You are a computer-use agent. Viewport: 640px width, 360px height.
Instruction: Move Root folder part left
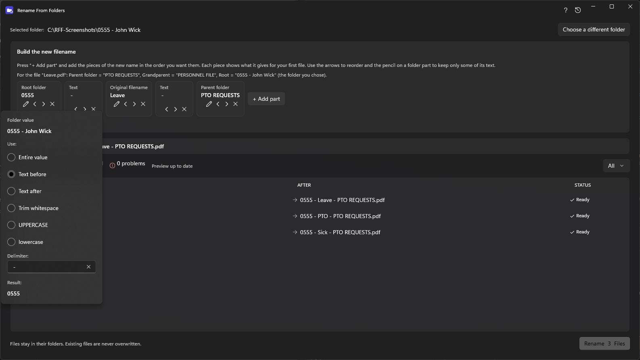[35, 104]
